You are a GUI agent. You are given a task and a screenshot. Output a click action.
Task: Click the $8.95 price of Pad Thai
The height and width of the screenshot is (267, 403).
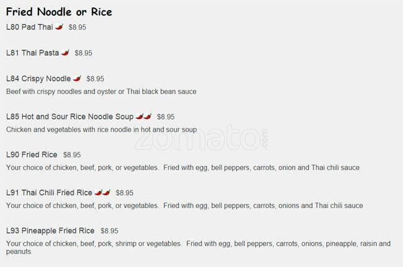tap(77, 28)
